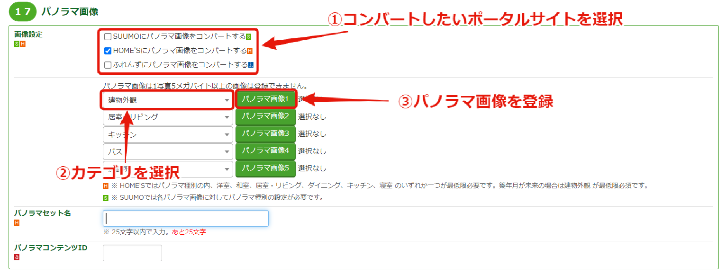Open the category dropdown beside パノラマ画像5
Image resolution: width=726 pixels, height=274 pixels.
point(168,169)
